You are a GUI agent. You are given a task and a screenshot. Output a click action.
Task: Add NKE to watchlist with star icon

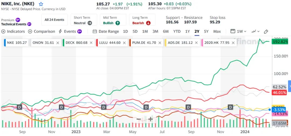(41, 4)
